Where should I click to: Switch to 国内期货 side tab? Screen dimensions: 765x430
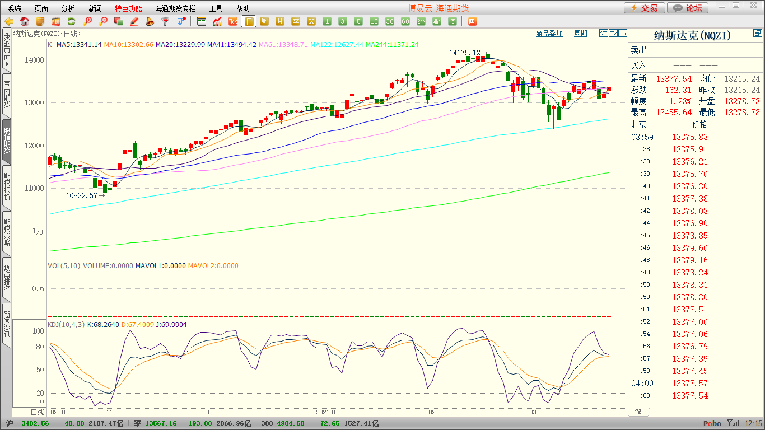point(7,95)
